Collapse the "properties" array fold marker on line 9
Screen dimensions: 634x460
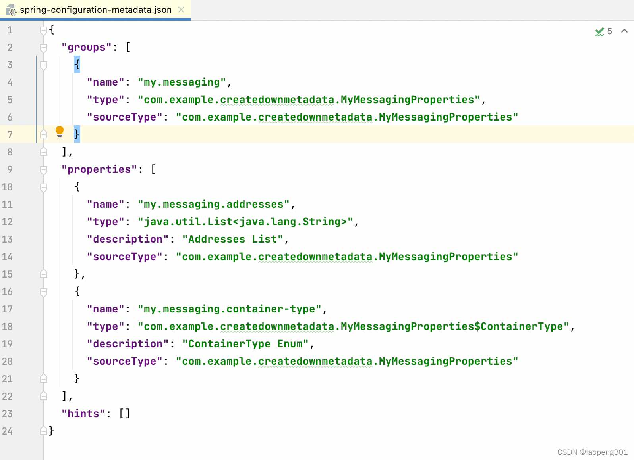click(x=44, y=170)
